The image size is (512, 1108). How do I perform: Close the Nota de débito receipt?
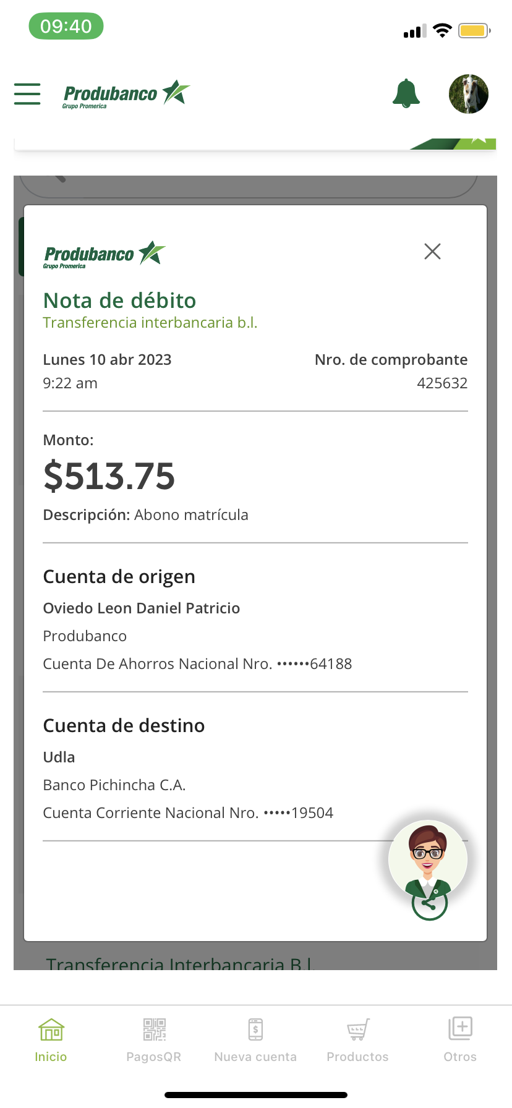[x=432, y=252]
